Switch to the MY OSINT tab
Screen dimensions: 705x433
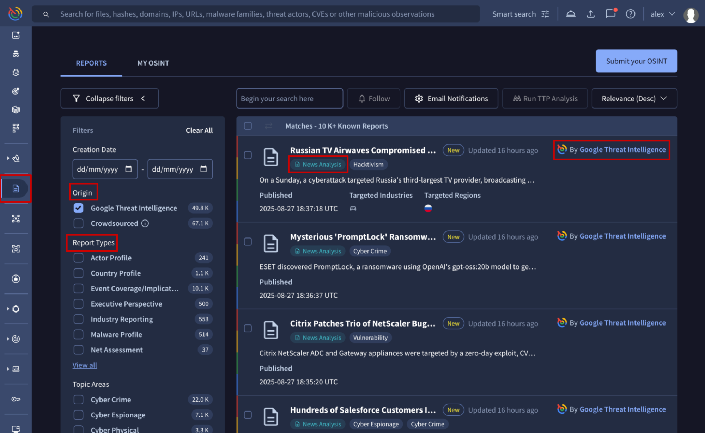pos(153,63)
